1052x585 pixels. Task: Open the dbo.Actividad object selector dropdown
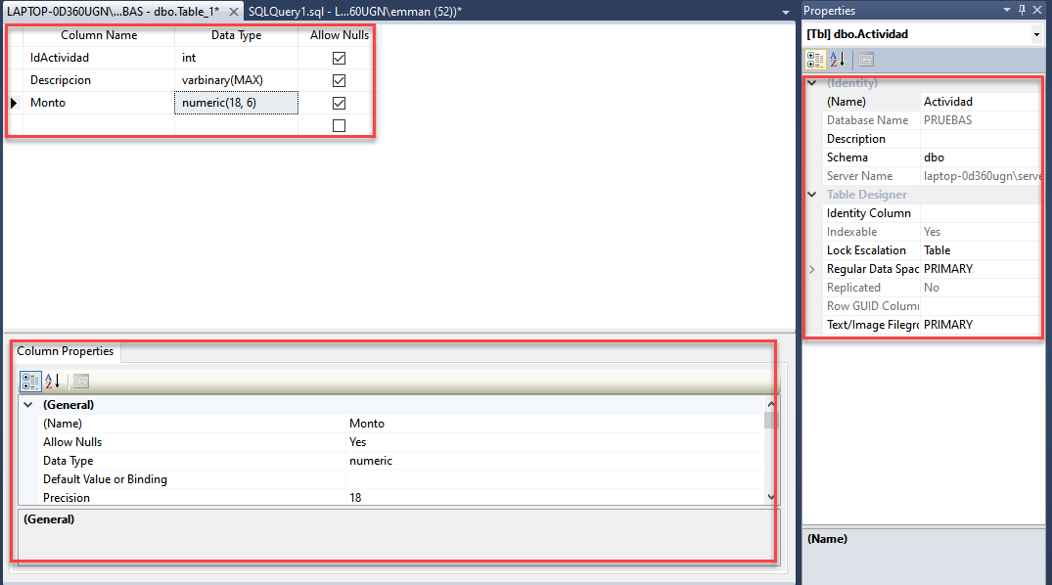click(1035, 33)
